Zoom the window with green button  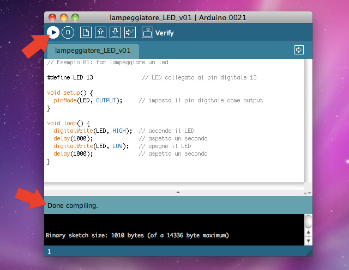(75, 17)
